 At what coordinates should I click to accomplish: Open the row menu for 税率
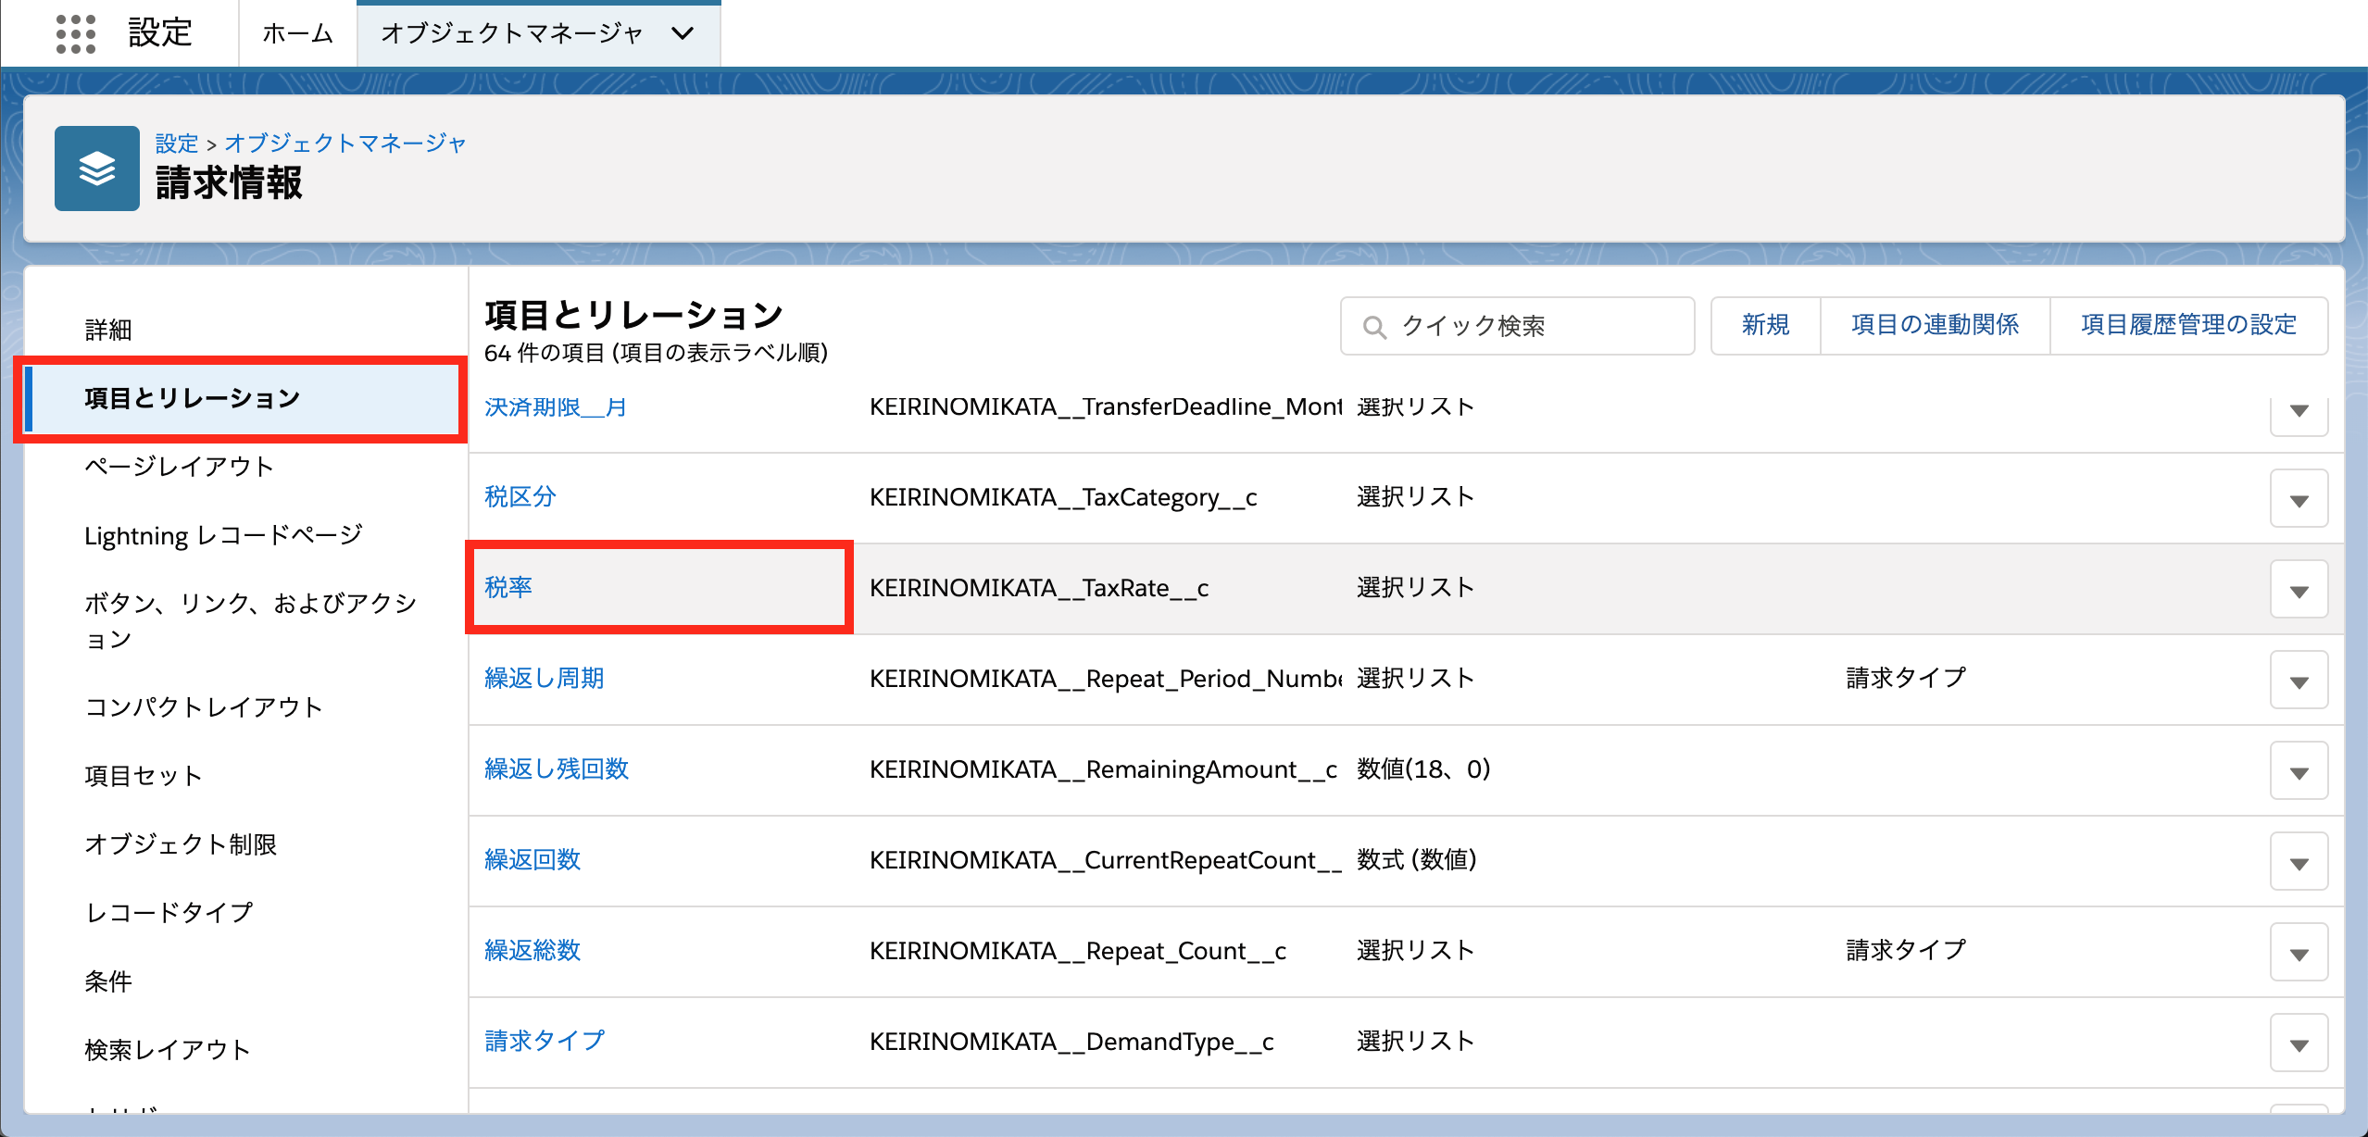(x=2298, y=590)
